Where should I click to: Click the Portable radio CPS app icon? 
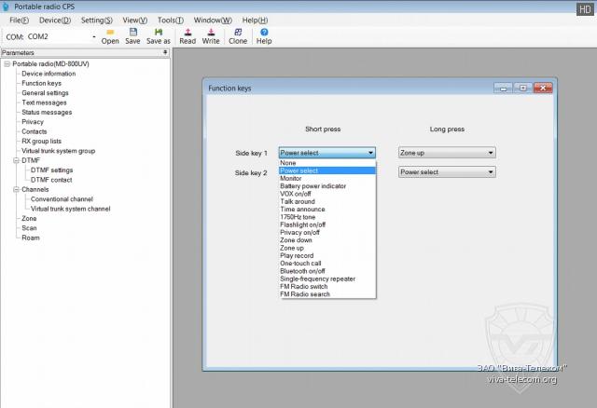pyautogui.click(x=6, y=7)
